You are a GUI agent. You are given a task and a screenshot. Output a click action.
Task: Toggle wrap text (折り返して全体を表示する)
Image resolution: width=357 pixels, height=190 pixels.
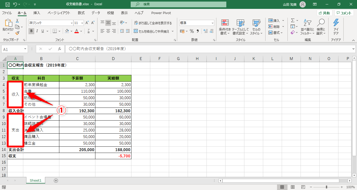click(153, 23)
